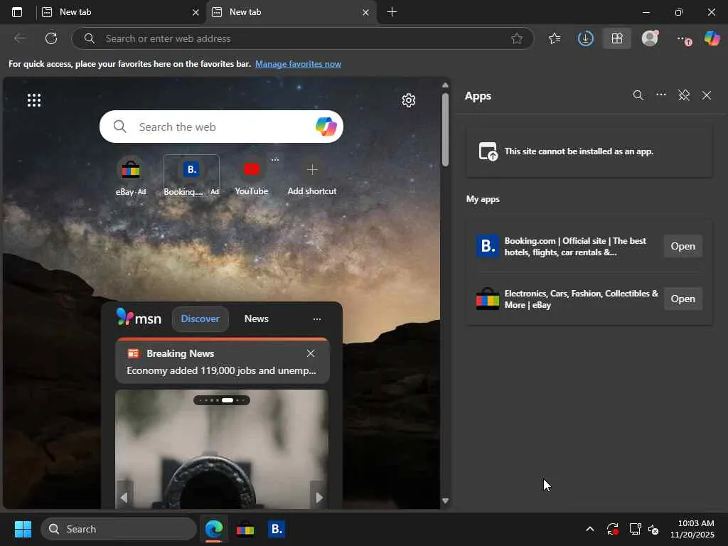Screen dimensions: 728x546
Task: Open the MSN feed more options menu
Action: pos(317,319)
